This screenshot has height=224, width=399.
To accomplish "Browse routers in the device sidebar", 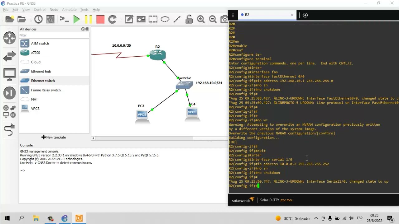I will click(x=9, y=38).
